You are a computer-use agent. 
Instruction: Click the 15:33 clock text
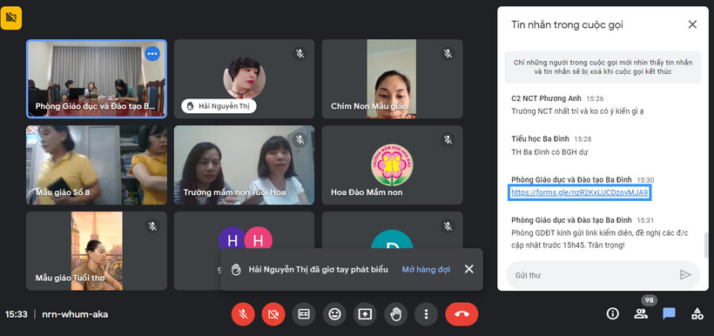coord(17,314)
